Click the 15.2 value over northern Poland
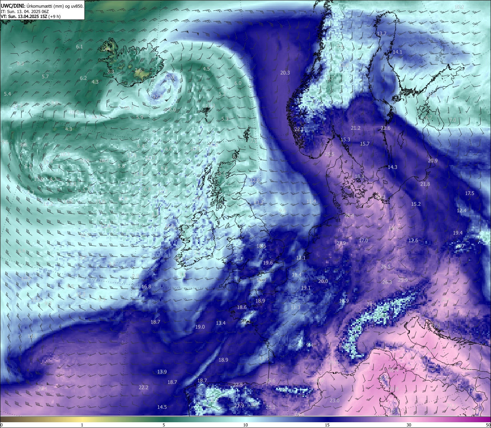Screen dimensions: 491x428 click(416, 204)
